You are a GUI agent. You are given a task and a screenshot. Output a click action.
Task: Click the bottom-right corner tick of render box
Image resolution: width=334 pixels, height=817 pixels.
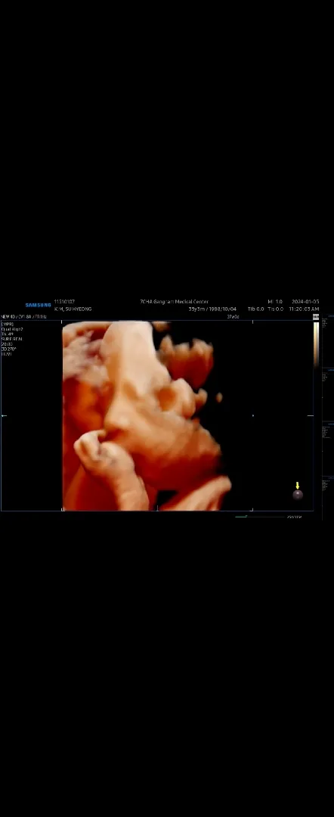click(253, 509)
